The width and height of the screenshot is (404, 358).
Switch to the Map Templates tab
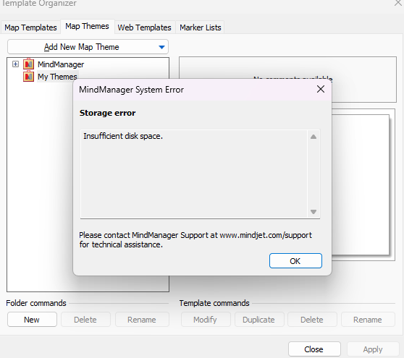point(30,27)
